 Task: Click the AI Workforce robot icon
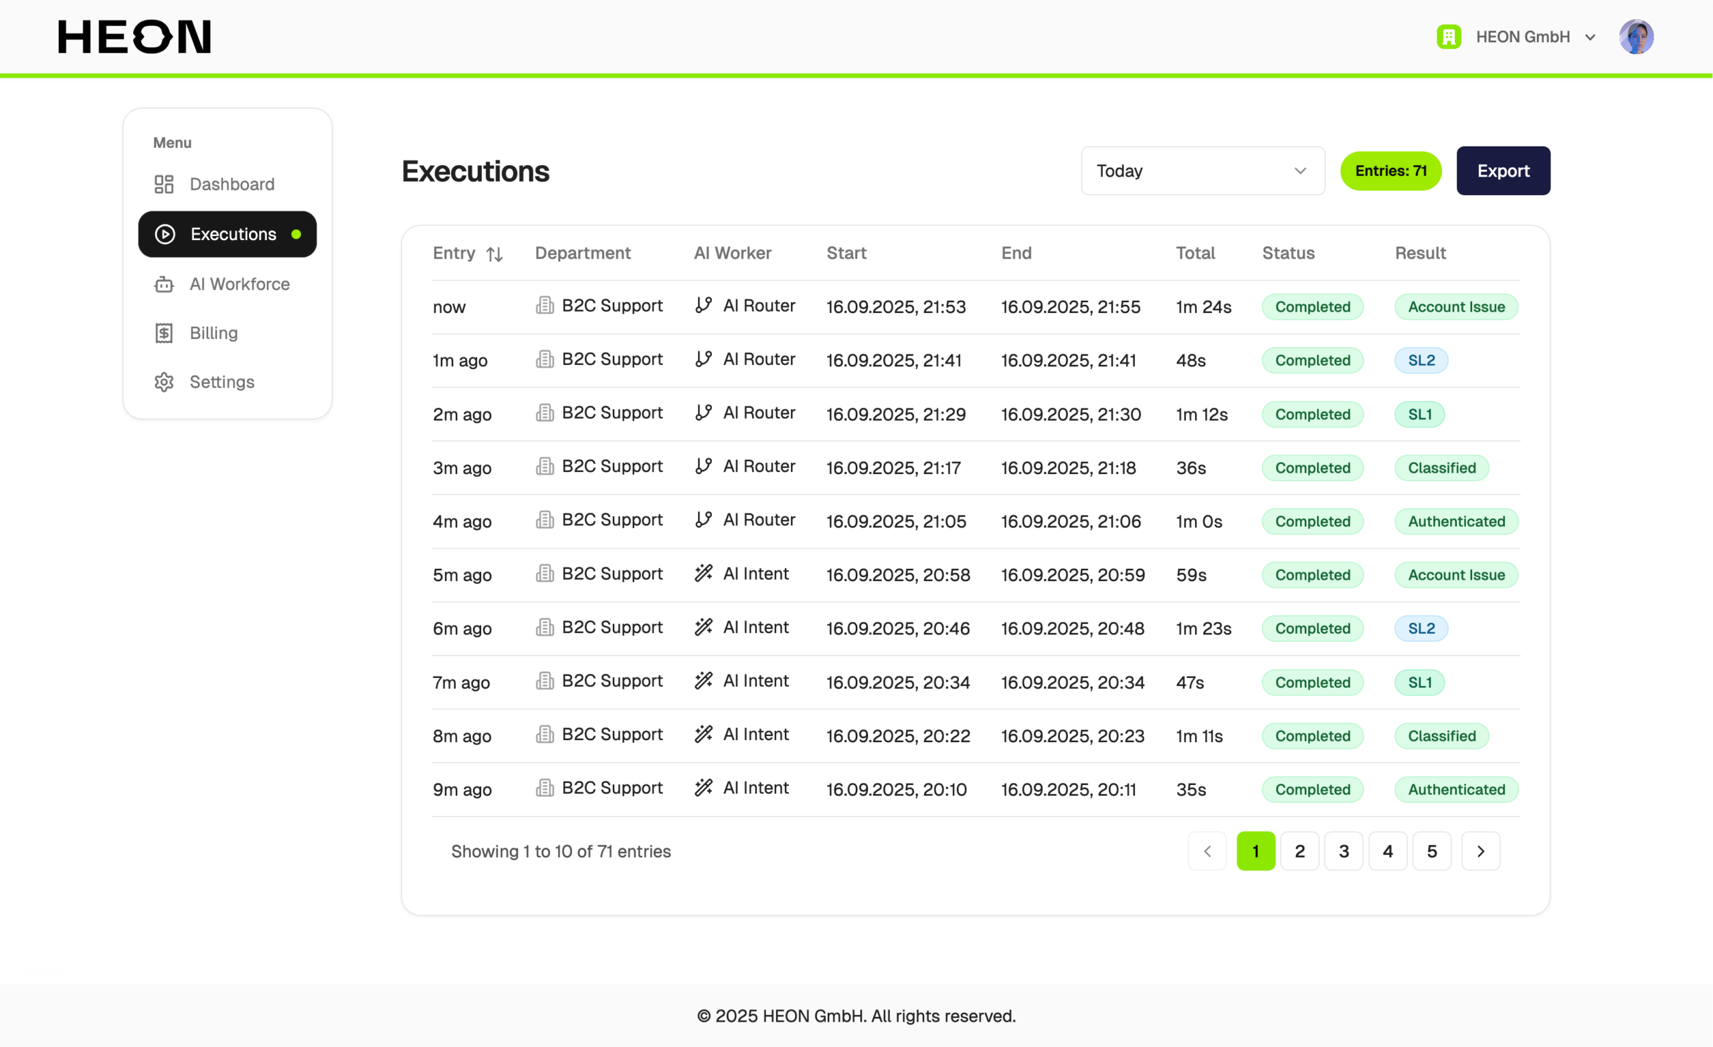point(164,284)
